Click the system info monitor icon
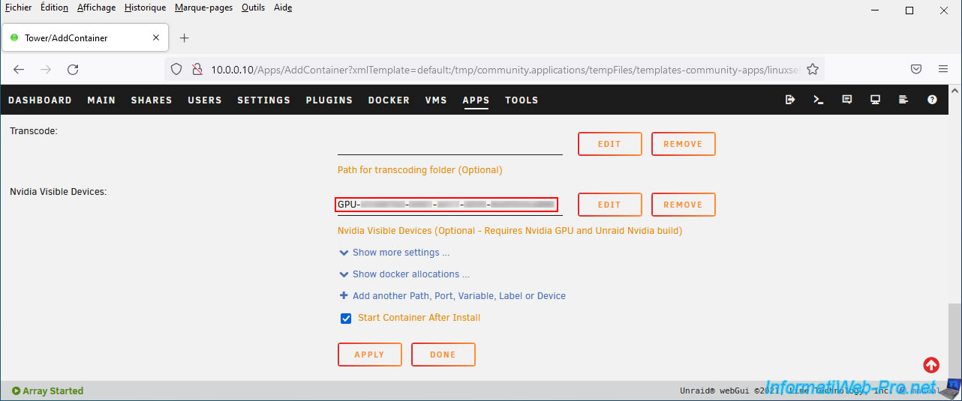 coord(875,100)
